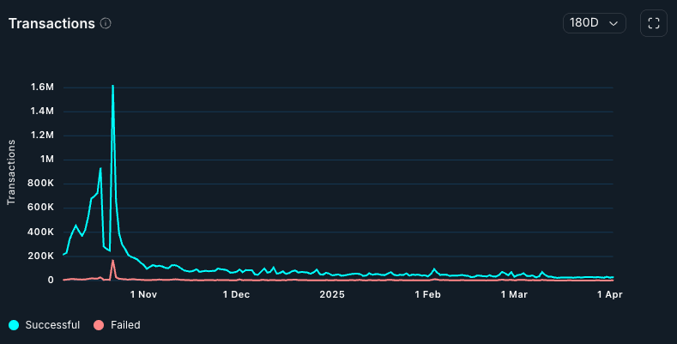Screen dimensions: 677x344
Task: Toggle the Failed series legend label
Action: (x=125, y=325)
